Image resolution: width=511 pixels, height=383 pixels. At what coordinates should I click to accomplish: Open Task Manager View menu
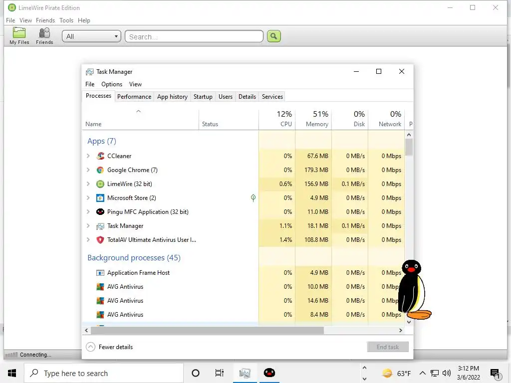135,84
